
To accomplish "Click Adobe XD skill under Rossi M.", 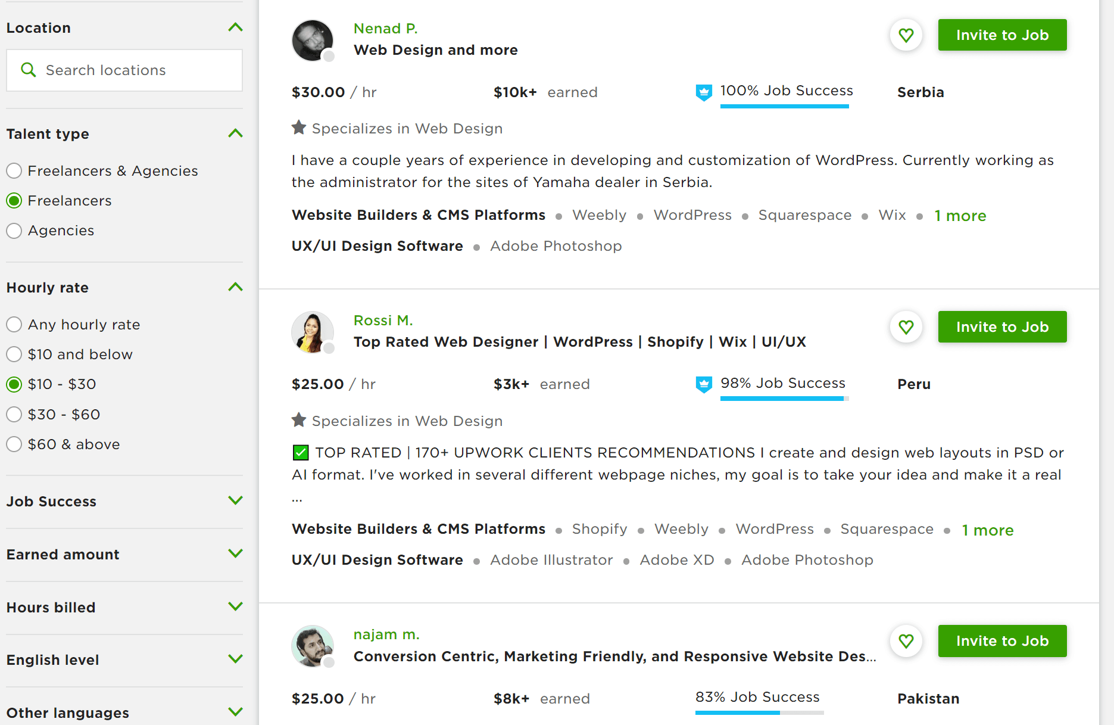I will pyautogui.click(x=677, y=560).
